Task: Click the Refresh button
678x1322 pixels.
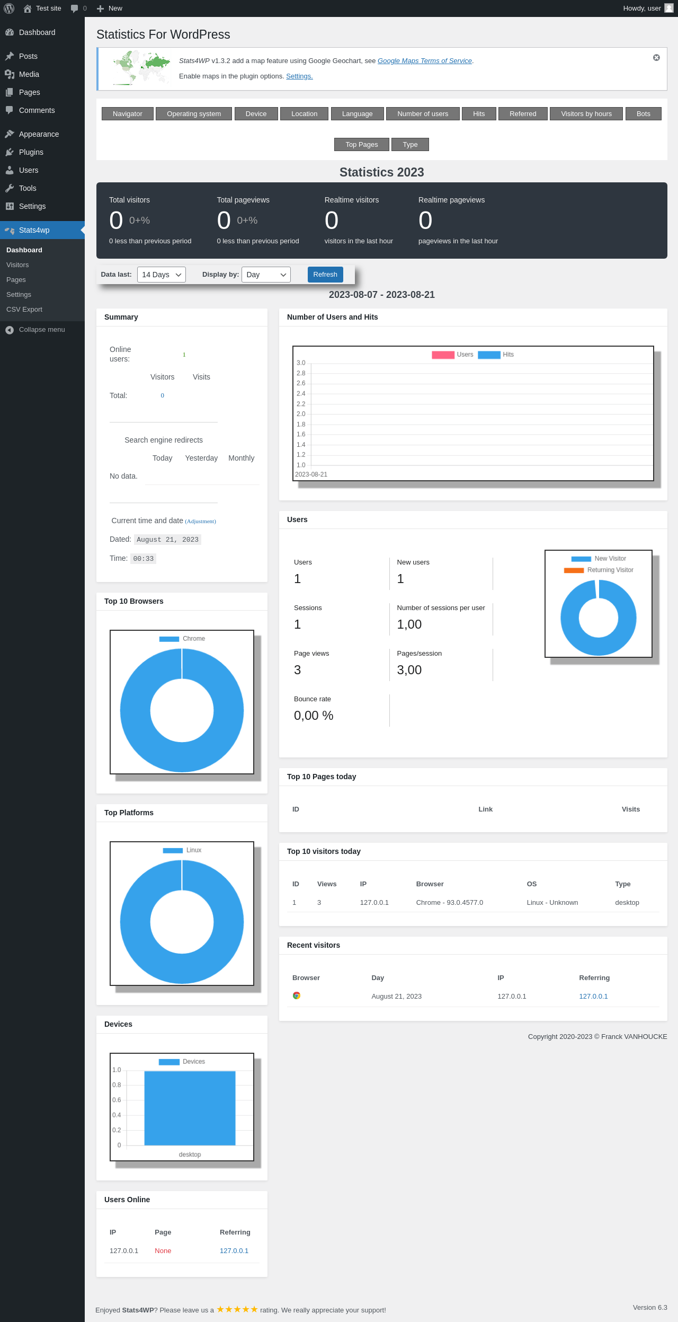Action: (x=325, y=275)
